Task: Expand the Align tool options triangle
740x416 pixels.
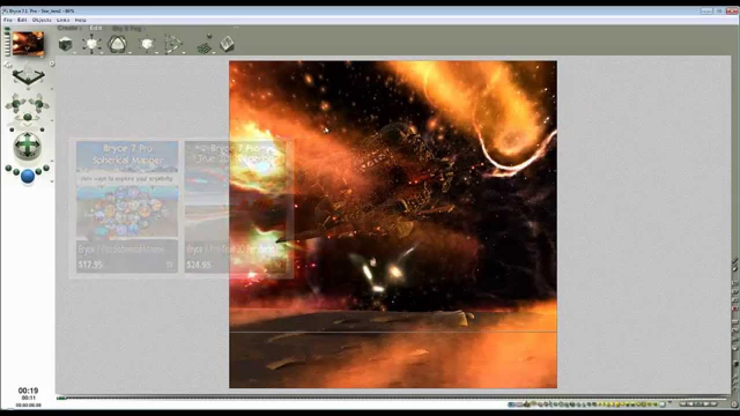Action: coord(184,53)
